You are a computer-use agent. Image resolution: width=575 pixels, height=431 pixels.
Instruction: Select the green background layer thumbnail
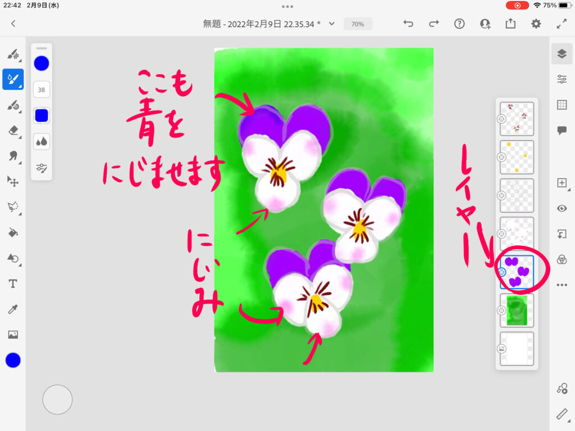tap(517, 310)
